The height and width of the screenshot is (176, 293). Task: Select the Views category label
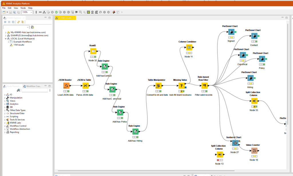[x=13, y=101]
